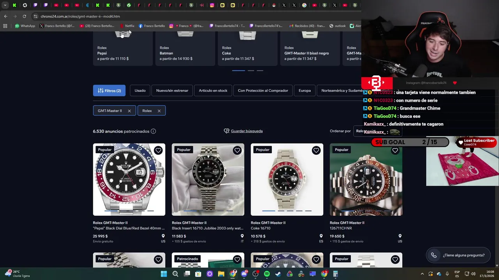Switch to the Instagram browser tab
The height and width of the screenshot is (280, 499).
212,5
